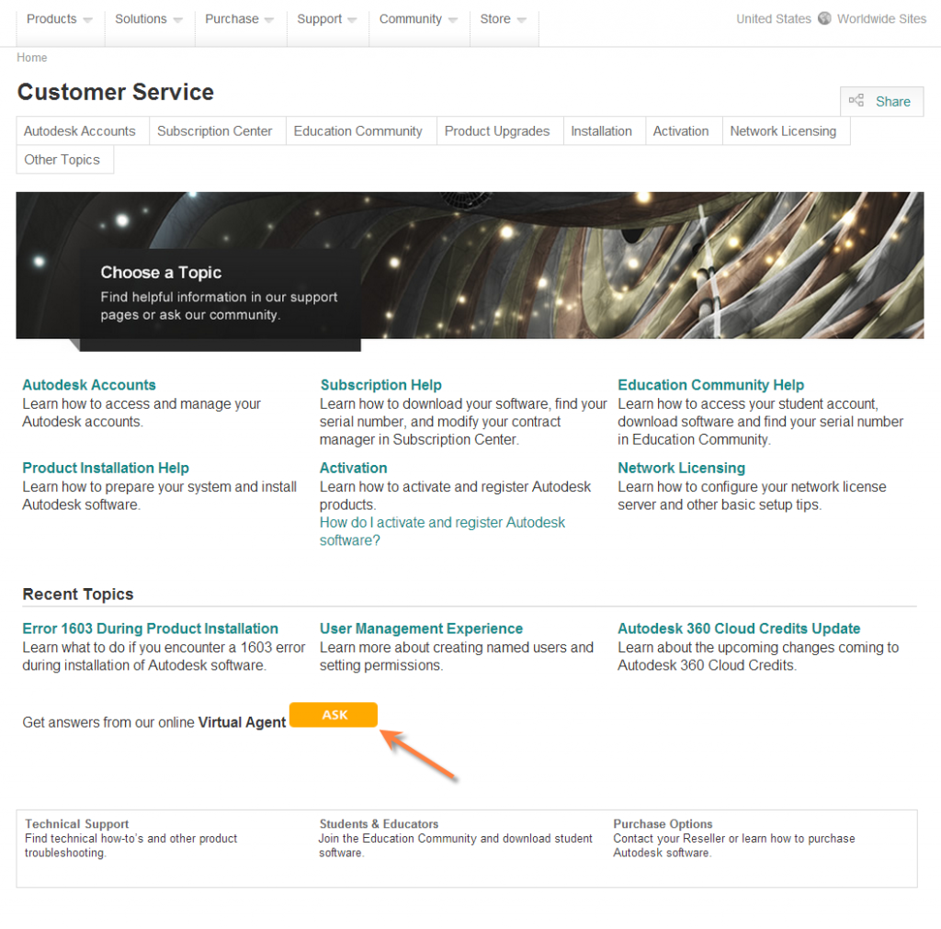The height and width of the screenshot is (929, 941).
Task: Click the Share button label
Action: pyautogui.click(x=893, y=101)
